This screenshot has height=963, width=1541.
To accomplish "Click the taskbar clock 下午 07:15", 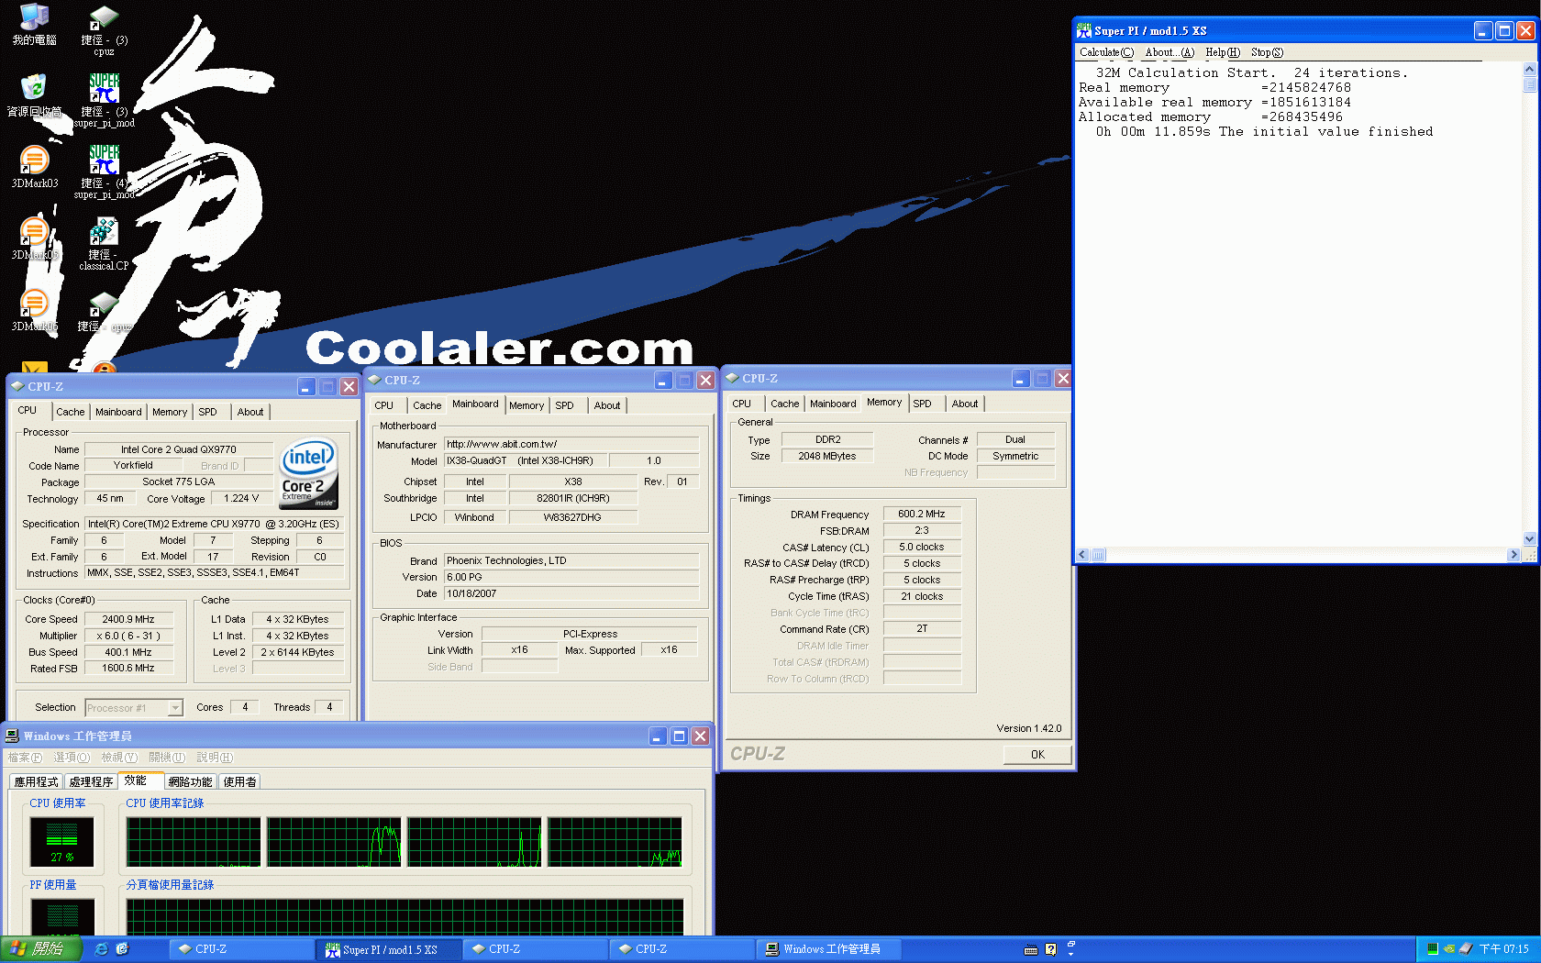I will [1503, 949].
